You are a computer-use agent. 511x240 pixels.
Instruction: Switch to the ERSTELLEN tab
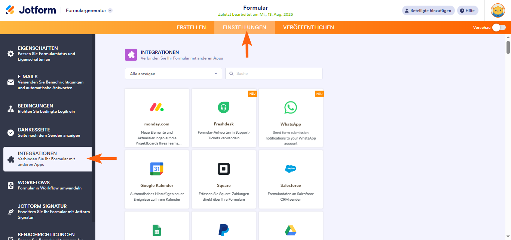(x=191, y=27)
